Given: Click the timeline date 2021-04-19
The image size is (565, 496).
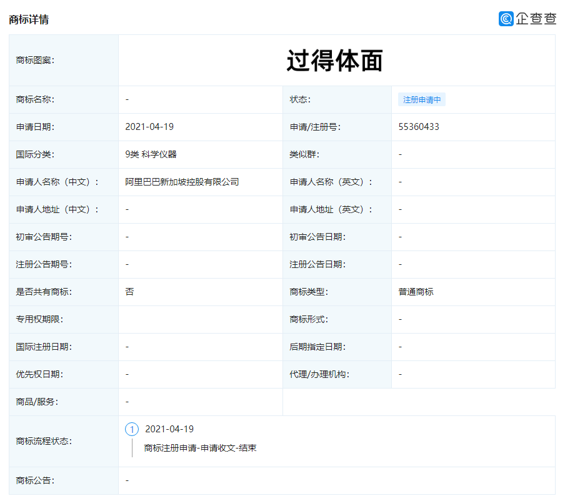Looking at the screenshot, I should pos(169,429).
